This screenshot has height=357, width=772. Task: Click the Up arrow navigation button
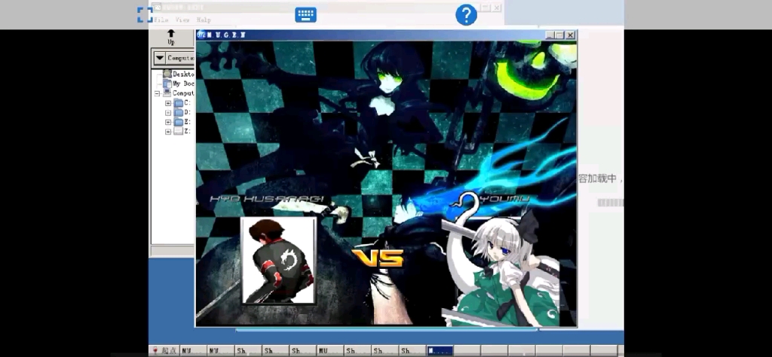(x=171, y=37)
